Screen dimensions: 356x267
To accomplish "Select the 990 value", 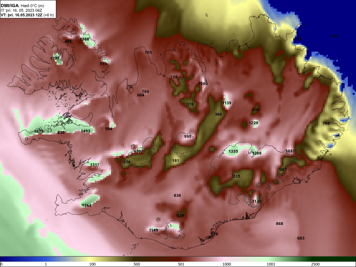I will click(x=188, y=136).
